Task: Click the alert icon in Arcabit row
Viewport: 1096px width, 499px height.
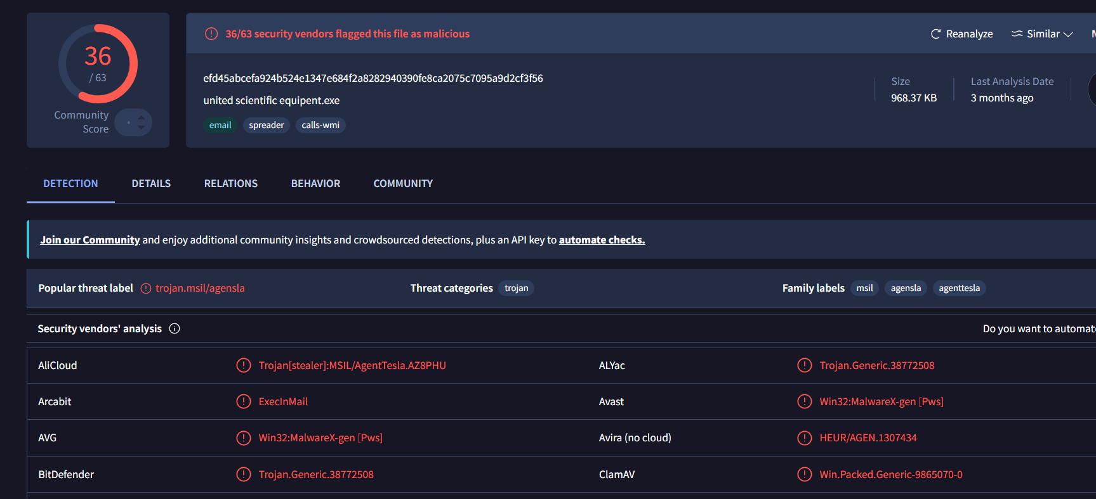Action: pos(244,401)
